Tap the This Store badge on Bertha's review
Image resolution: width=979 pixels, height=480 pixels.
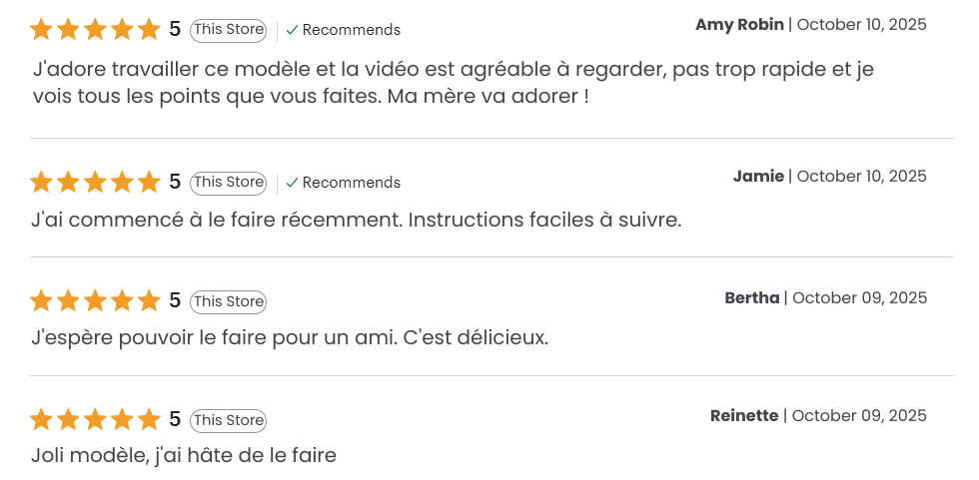(228, 301)
